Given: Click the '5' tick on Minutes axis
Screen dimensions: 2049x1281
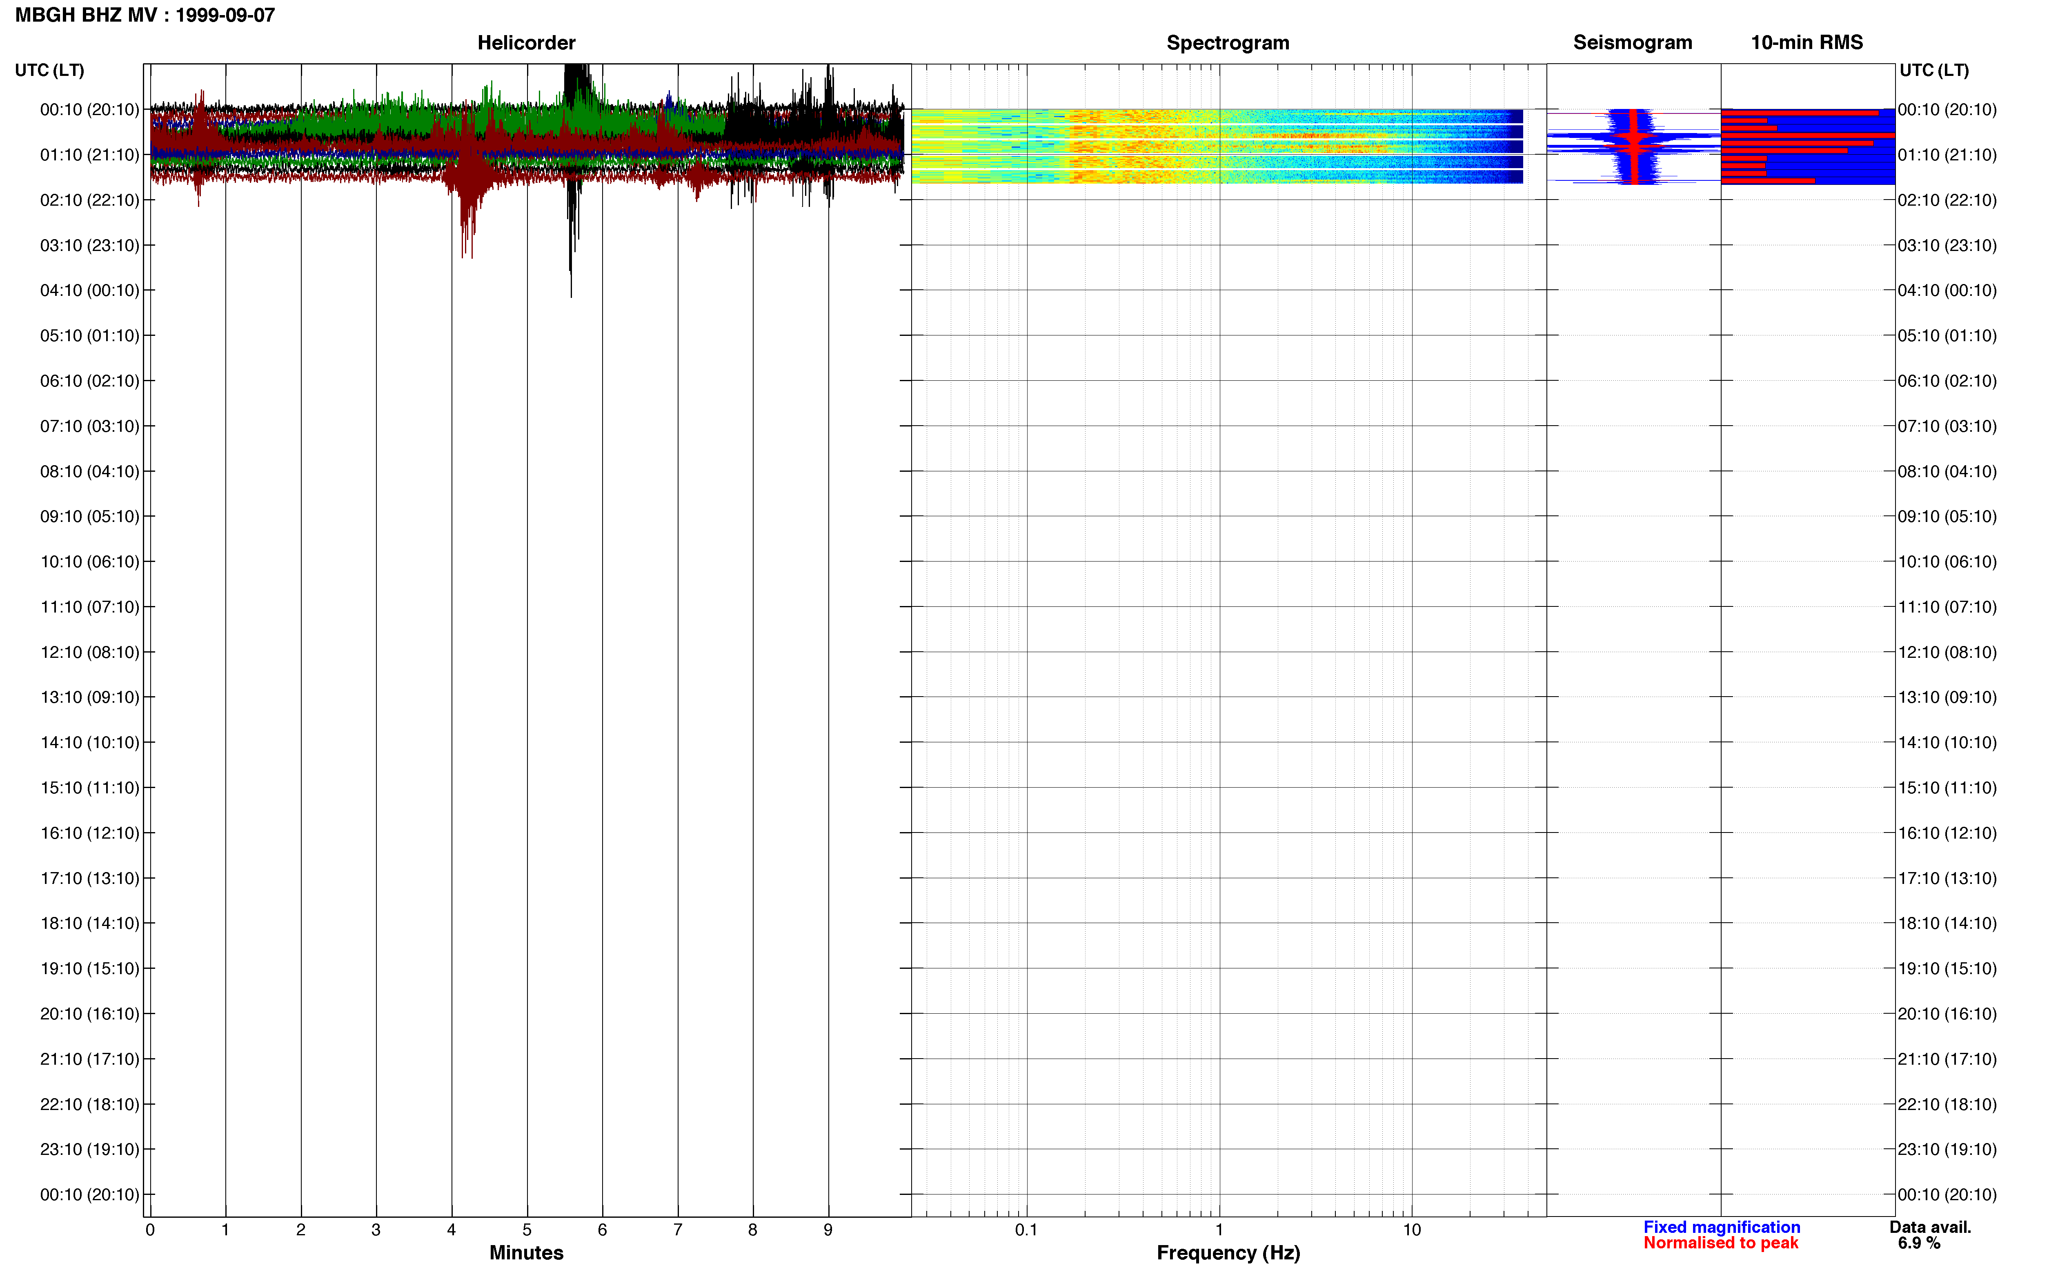Looking at the screenshot, I should click(x=527, y=1230).
